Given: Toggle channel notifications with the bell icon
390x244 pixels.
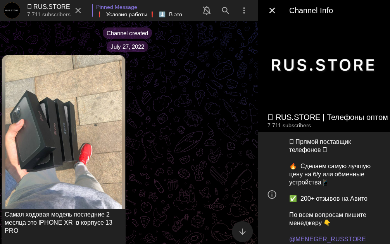Looking at the screenshot, I should pos(207,10).
